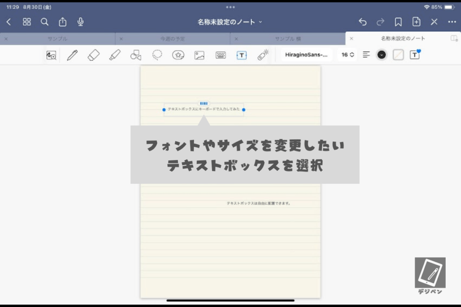
Task: Toggle the Text box tool
Action: [242, 55]
